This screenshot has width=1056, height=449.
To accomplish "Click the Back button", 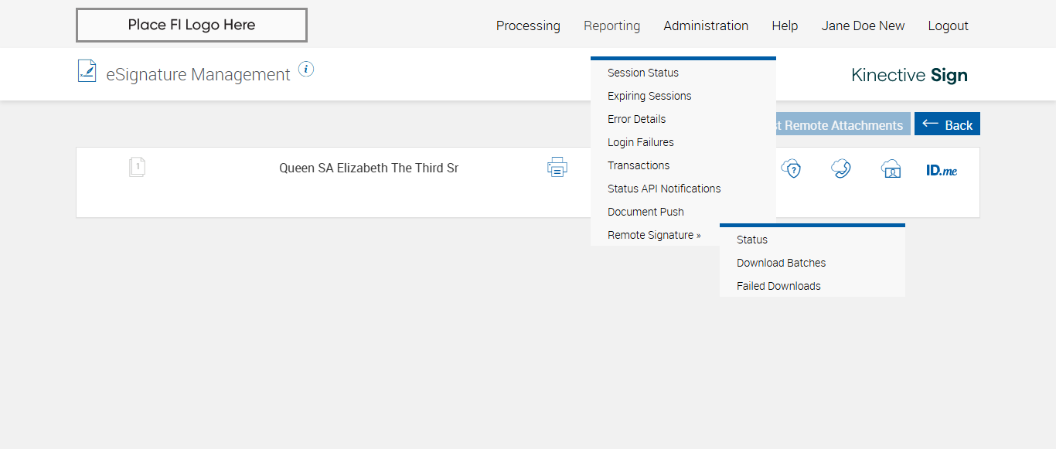I will pyautogui.click(x=947, y=124).
